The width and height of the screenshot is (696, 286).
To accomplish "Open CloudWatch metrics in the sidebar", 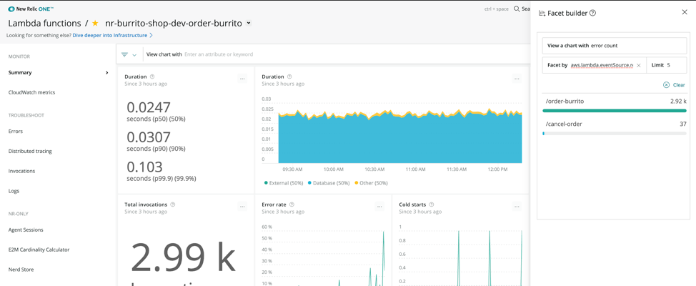I will coord(31,92).
